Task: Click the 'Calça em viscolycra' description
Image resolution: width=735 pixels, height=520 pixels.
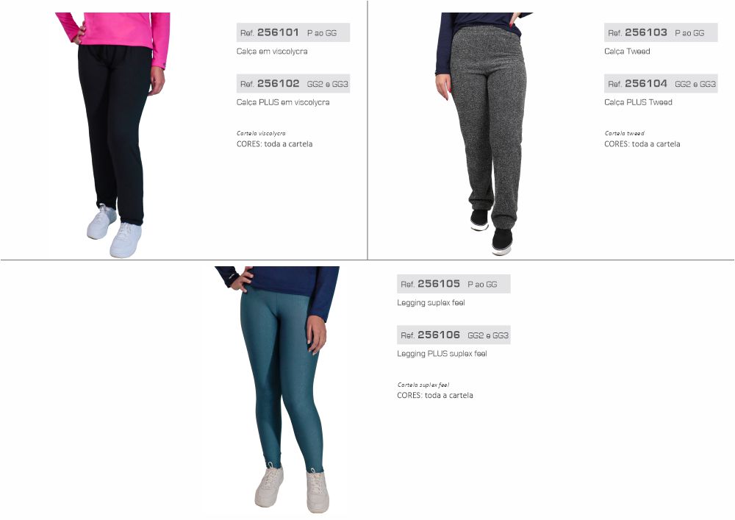Action: (x=272, y=51)
